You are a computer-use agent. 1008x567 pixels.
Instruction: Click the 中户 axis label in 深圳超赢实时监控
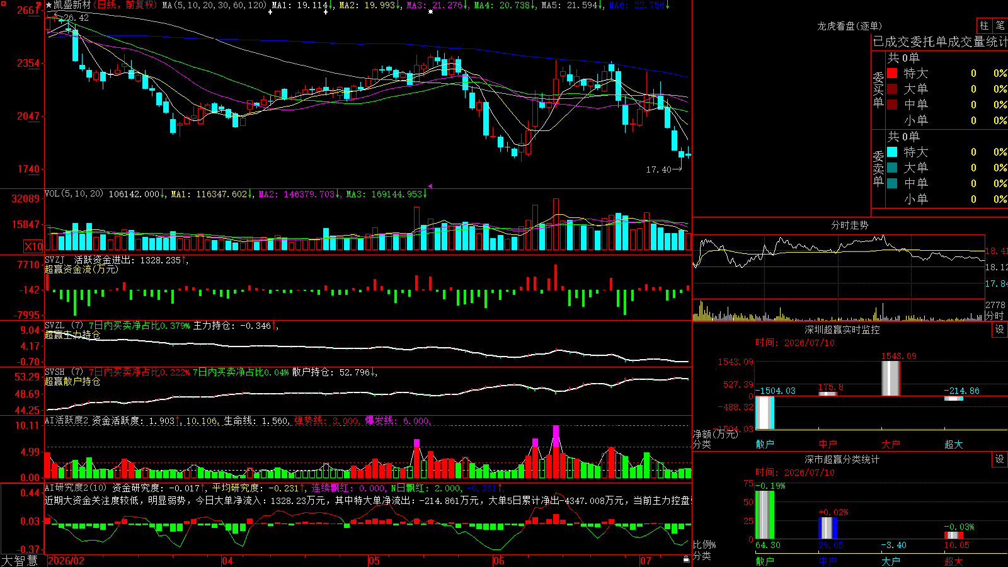(x=827, y=444)
